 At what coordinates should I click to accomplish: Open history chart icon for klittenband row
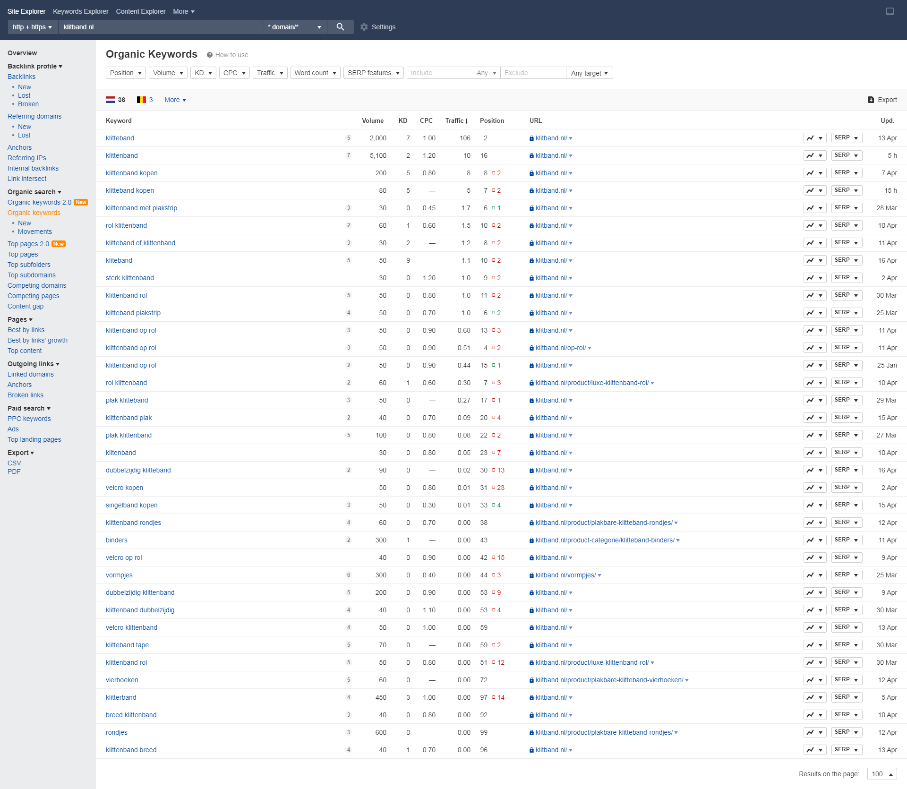coord(815,155)
